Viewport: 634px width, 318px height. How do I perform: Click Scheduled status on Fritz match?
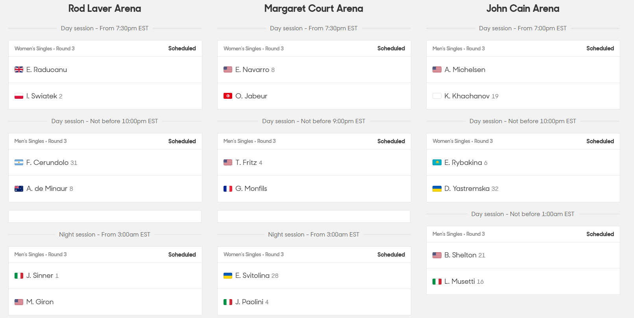[391, 141]
